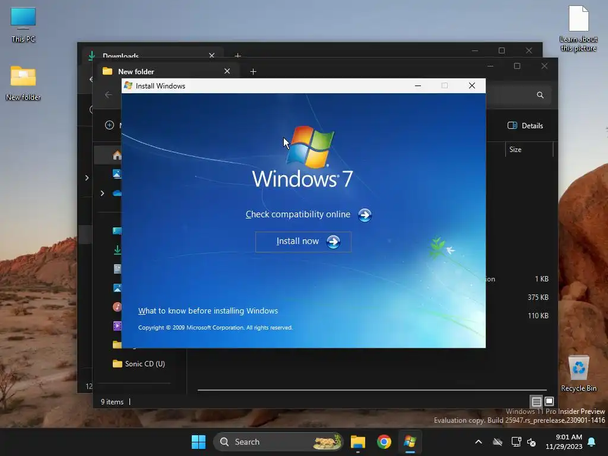Viewport: 608px width, 456px height.
Task: Close the New folder Explorer tab
Action: (x=227, y=71)
